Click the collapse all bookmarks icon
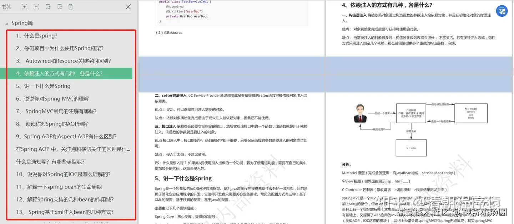 (36, 7)
